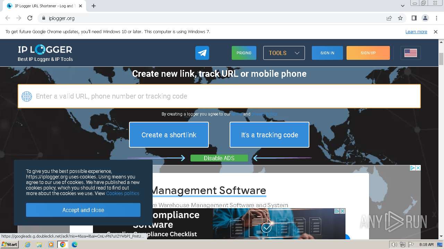Image resolution: width=444 pixels, height=249 pixels.
Task: Go back with browser back arrow
Action: click(x=8, y=18)
